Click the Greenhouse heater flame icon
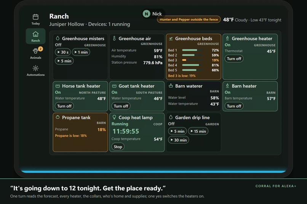 point(227,38)
